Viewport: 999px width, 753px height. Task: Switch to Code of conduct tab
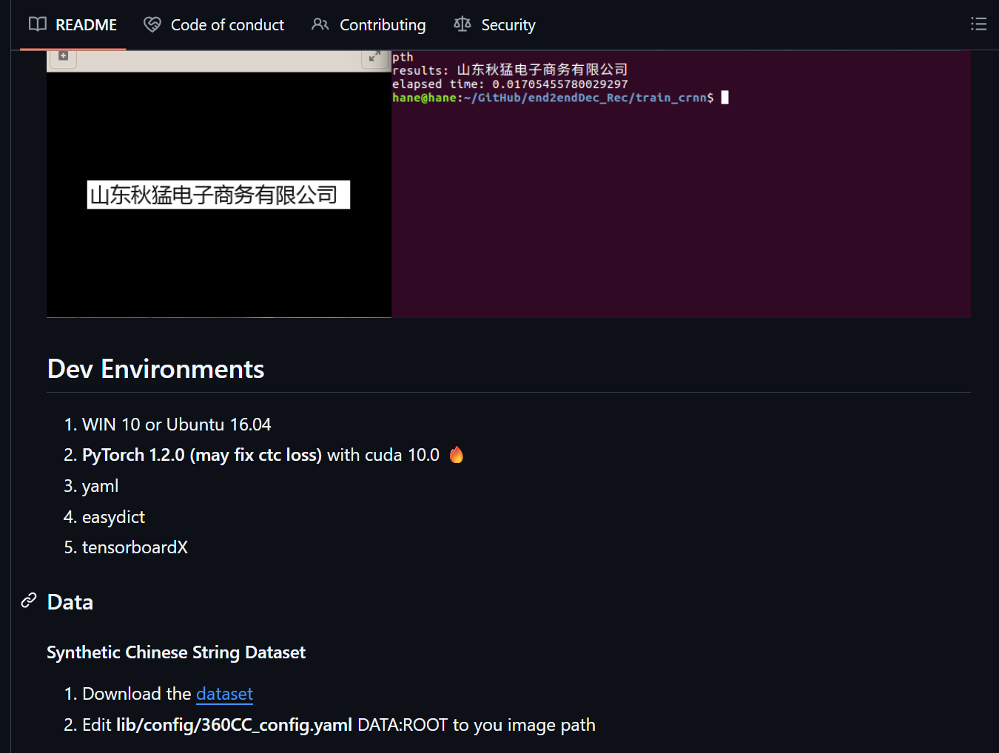pos(214,25)
